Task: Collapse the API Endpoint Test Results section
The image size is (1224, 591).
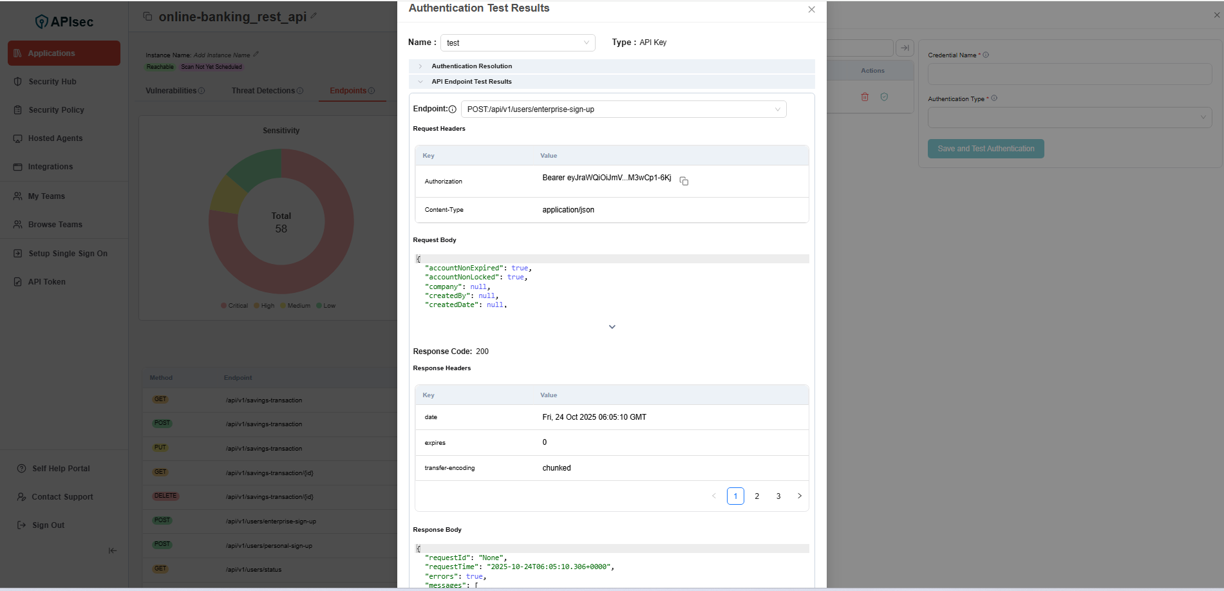Action: pyautogui.click(x=472, y=82)
